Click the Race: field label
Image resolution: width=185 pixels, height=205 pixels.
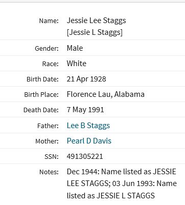tap(50, 64)
